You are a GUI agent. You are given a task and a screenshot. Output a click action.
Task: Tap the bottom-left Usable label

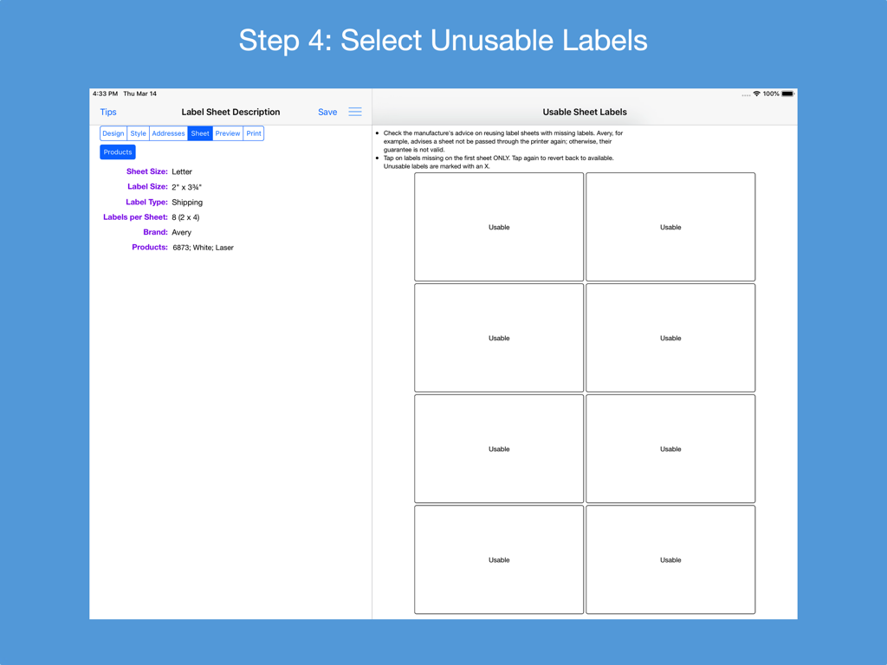click(x=498, y=559)
